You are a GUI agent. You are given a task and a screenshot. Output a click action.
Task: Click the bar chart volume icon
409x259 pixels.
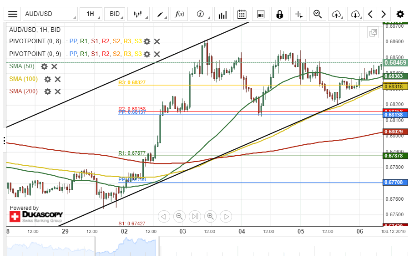(222, 14)
